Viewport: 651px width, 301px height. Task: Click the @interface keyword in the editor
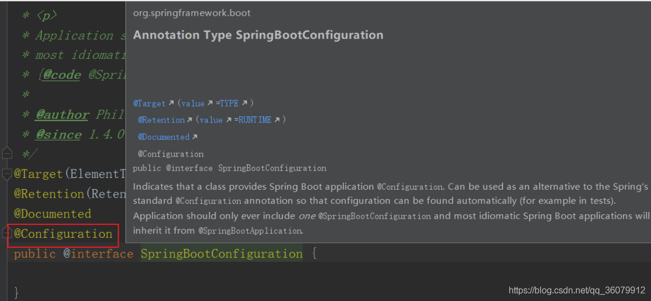99,254
